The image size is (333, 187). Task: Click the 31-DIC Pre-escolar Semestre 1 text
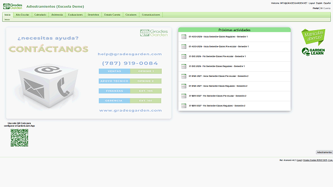coord(217,57)
